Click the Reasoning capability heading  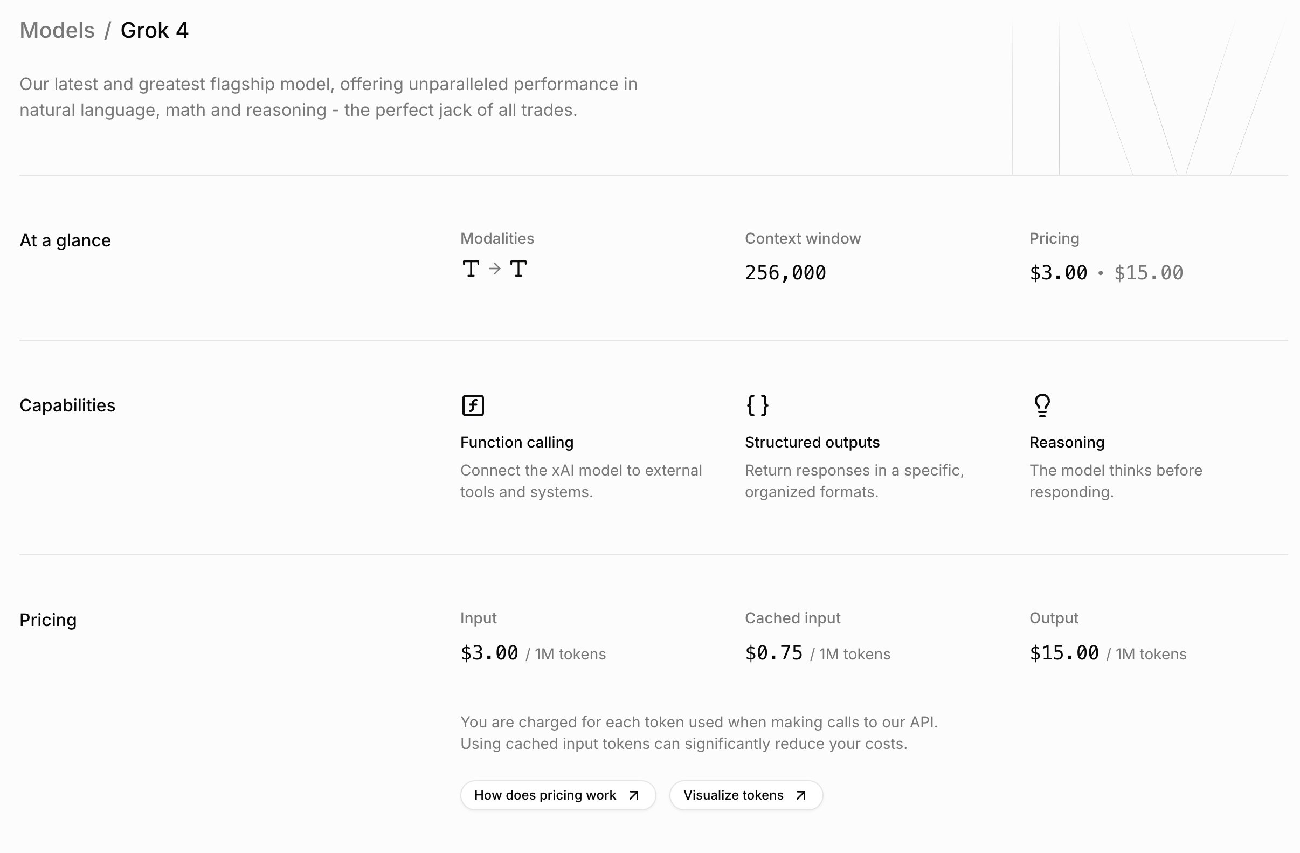(1066, 442)
